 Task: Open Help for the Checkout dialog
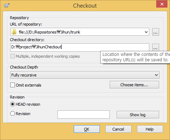click(x=150, y=129)
